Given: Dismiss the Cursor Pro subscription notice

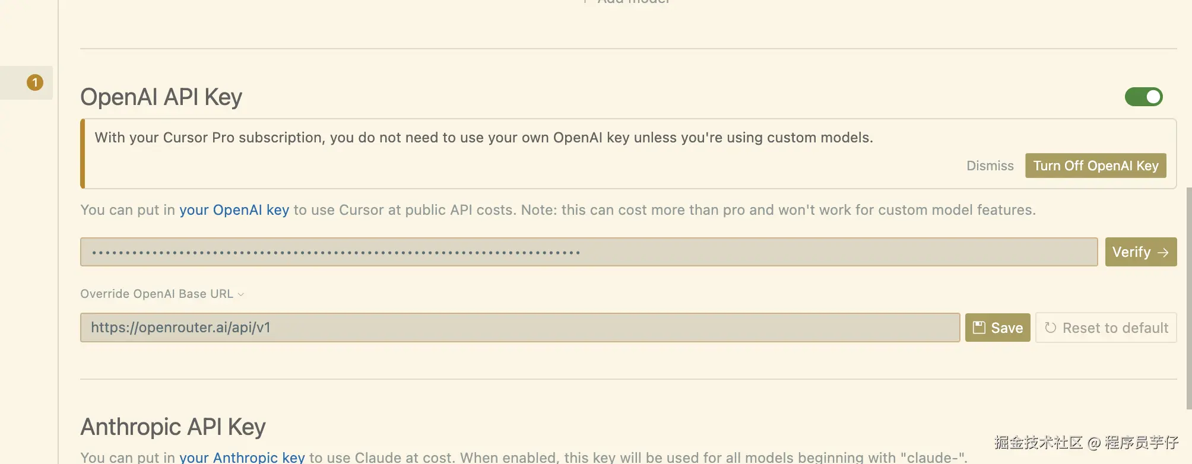Looking at the screenshot, I should point(990,166).
